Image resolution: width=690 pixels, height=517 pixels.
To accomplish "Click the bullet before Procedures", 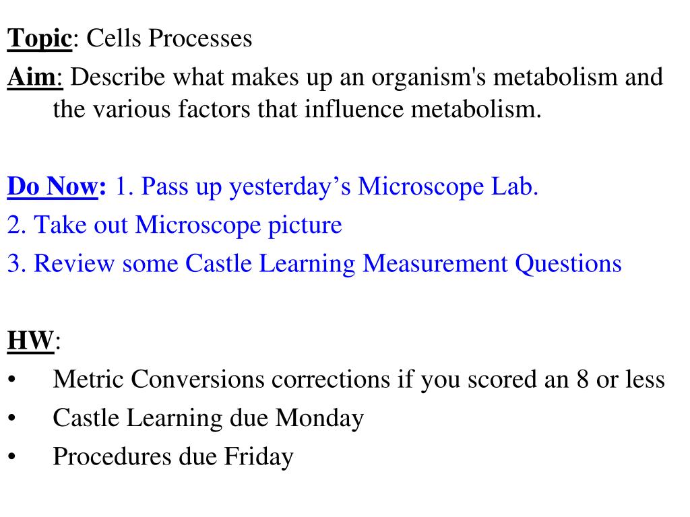I will (x=12, y=456).
